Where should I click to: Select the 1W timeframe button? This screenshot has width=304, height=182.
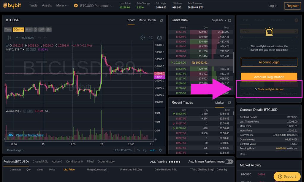pyautogui.click(x=41, y=30)
